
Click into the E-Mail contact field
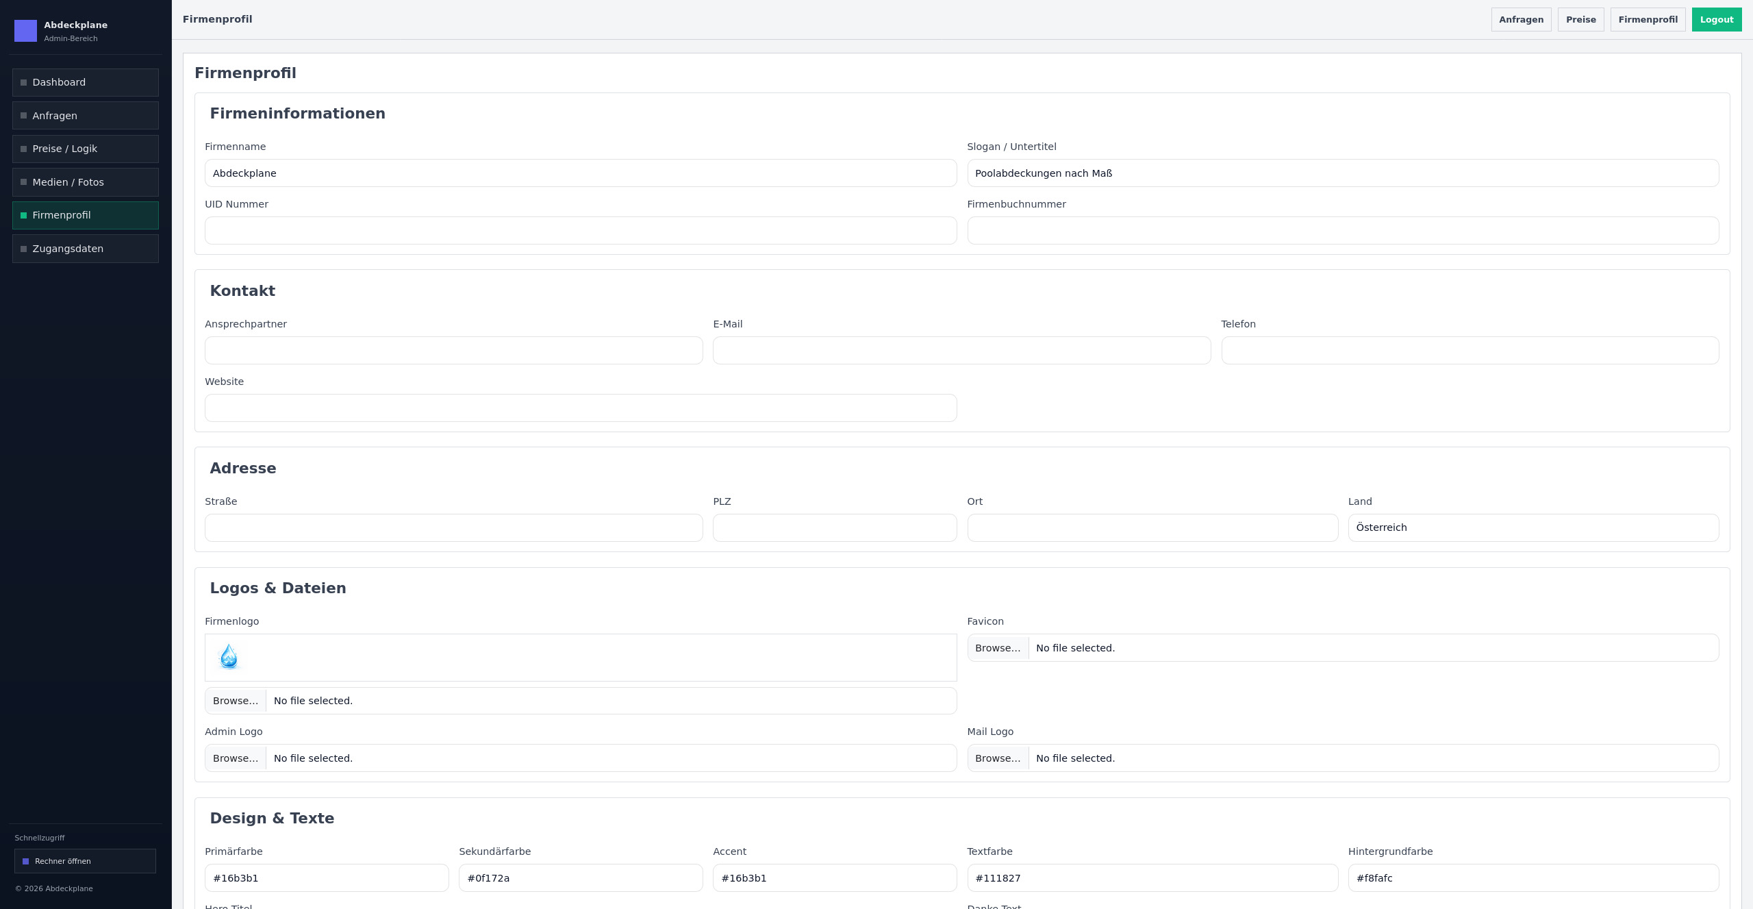(961, 351)
